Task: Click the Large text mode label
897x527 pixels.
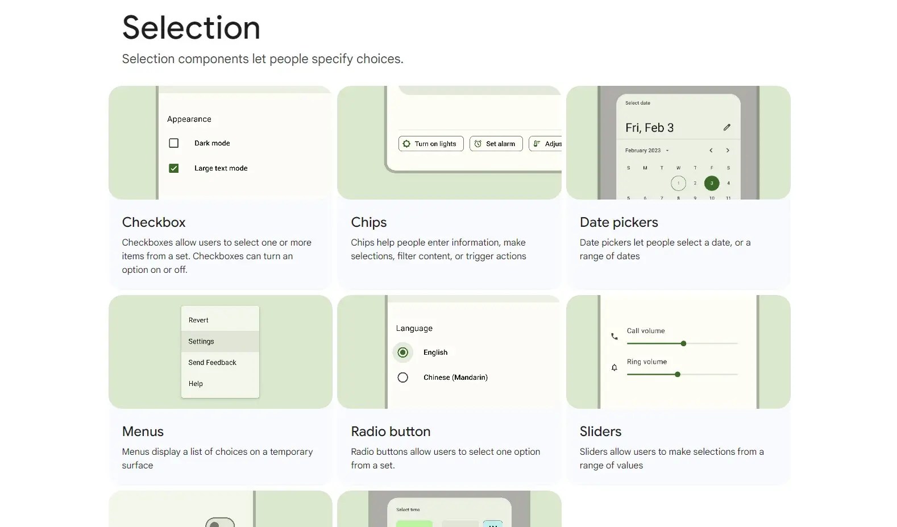Action: tap(221, 168)
